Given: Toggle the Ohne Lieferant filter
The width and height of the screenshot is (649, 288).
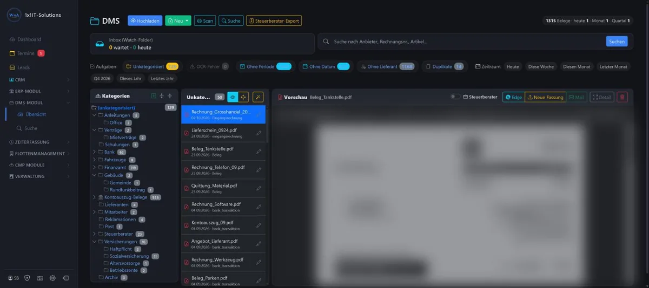Looking at the screenshot, I should tap(387, 66).
